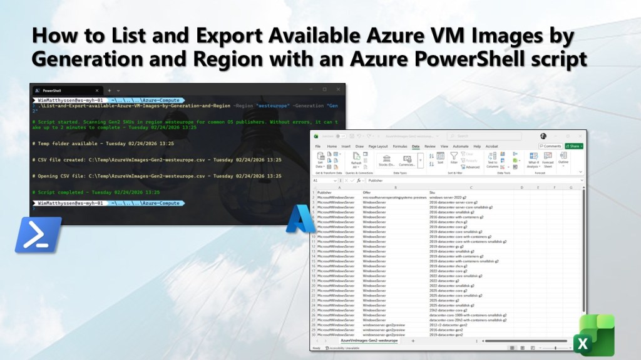Open the What-If Analysis dropdown
The width and height of the screenshot is (641, 360).
point(533,158)
